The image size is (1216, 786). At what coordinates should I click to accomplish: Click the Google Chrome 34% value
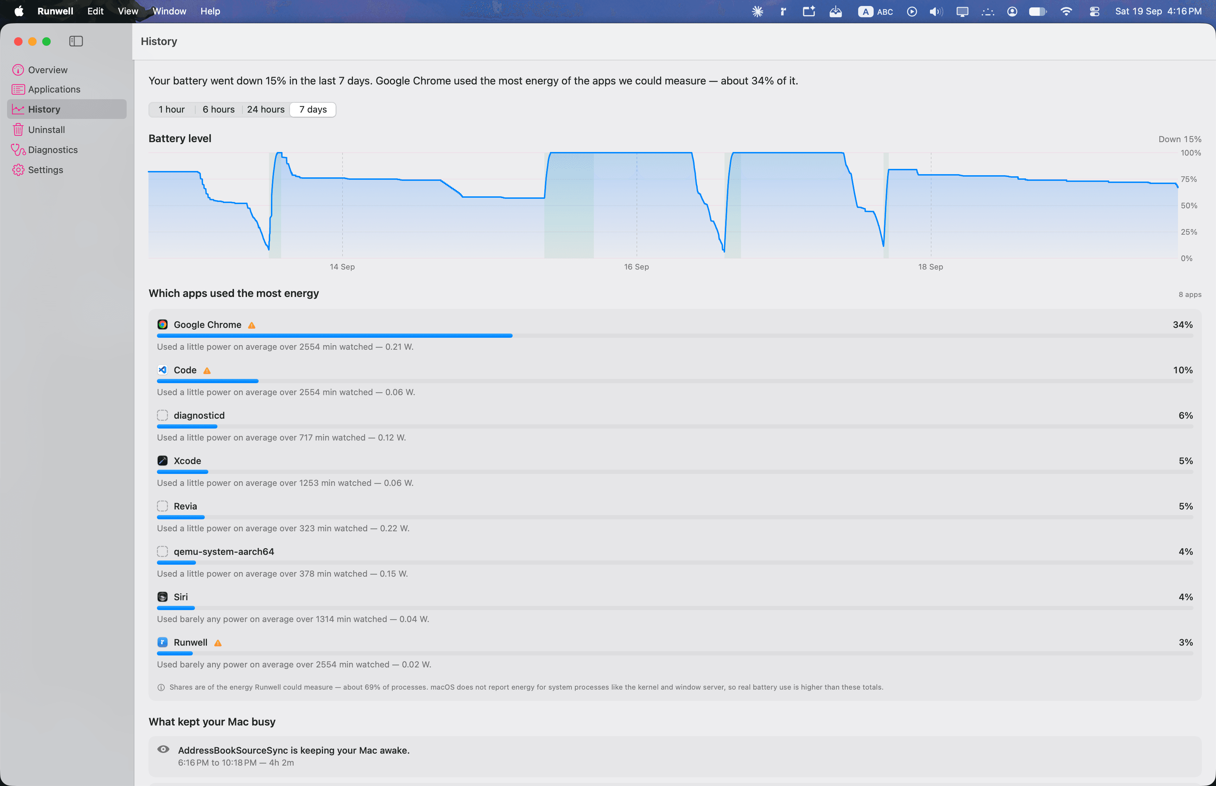pos(1182,325)
